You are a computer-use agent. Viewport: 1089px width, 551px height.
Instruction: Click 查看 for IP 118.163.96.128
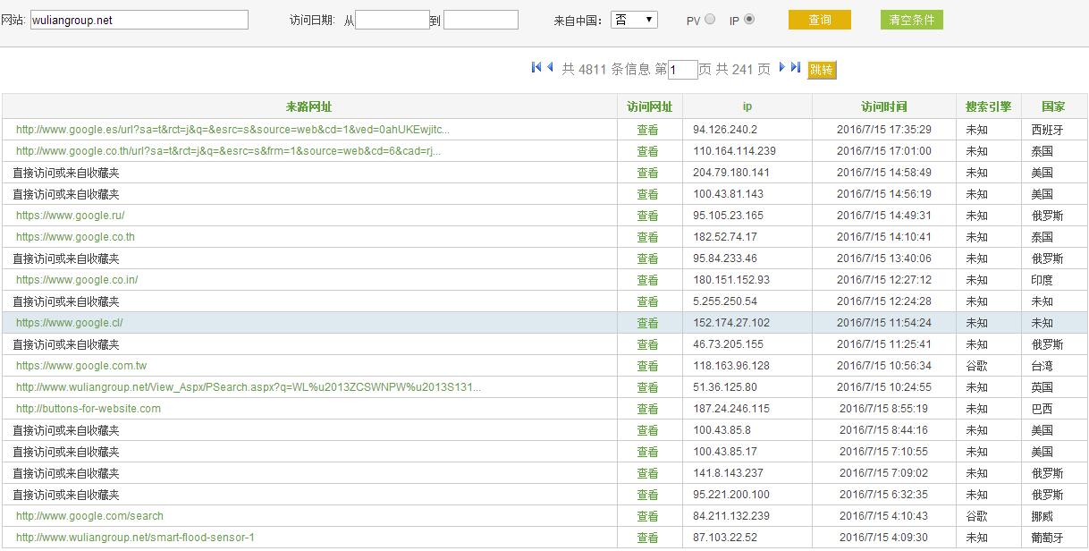pos(647,366)
